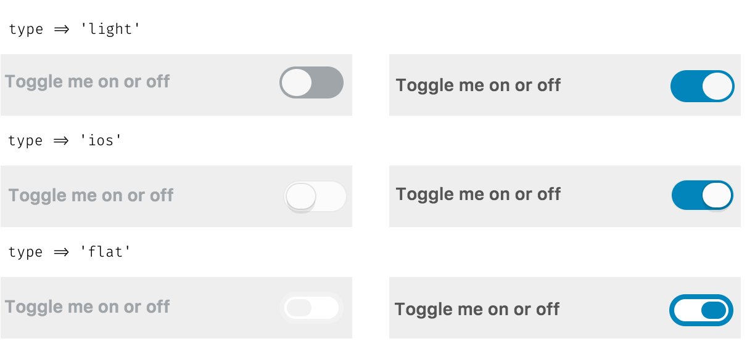This screenshot has height=341, width=755.
Task: Turn off the blue 'ios' type switch
Action: click(703, 195)
